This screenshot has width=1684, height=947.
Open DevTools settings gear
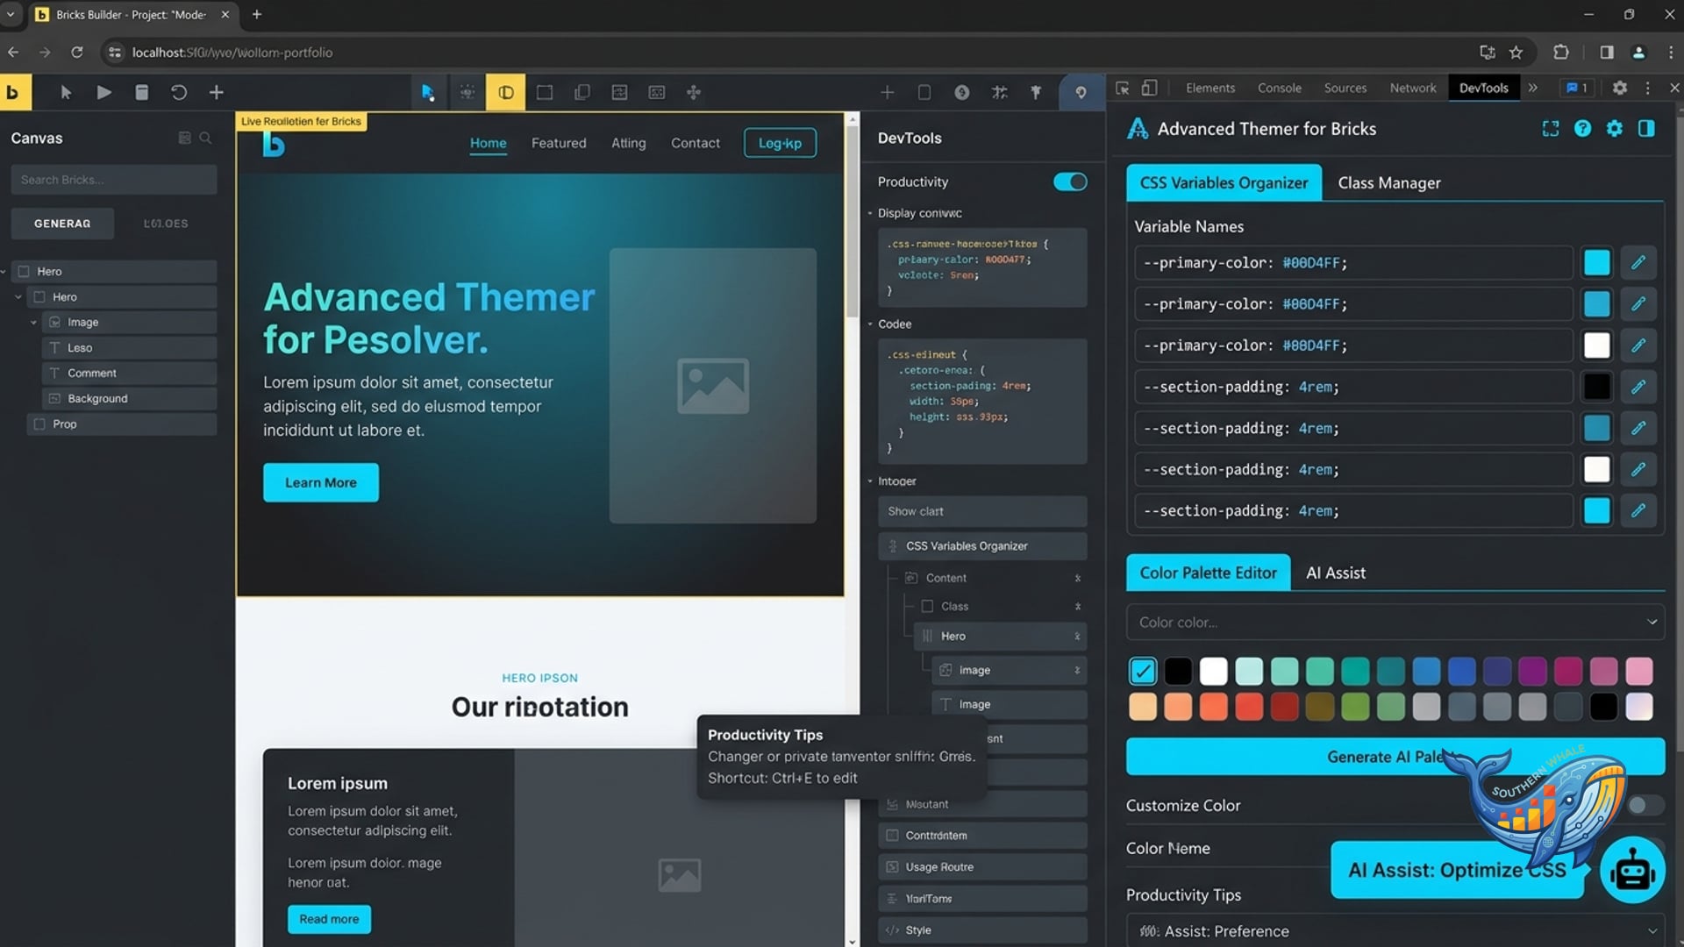[x=1620, y=88]
